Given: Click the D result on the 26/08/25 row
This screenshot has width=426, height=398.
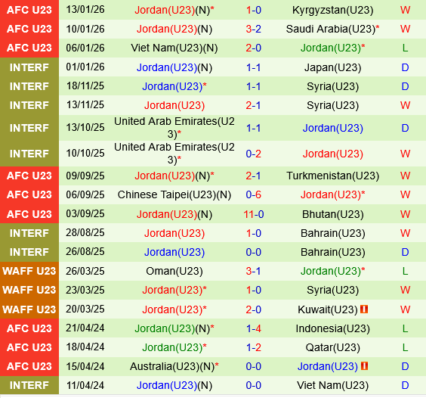Looking at the screenshot, I should click(405, 252).
